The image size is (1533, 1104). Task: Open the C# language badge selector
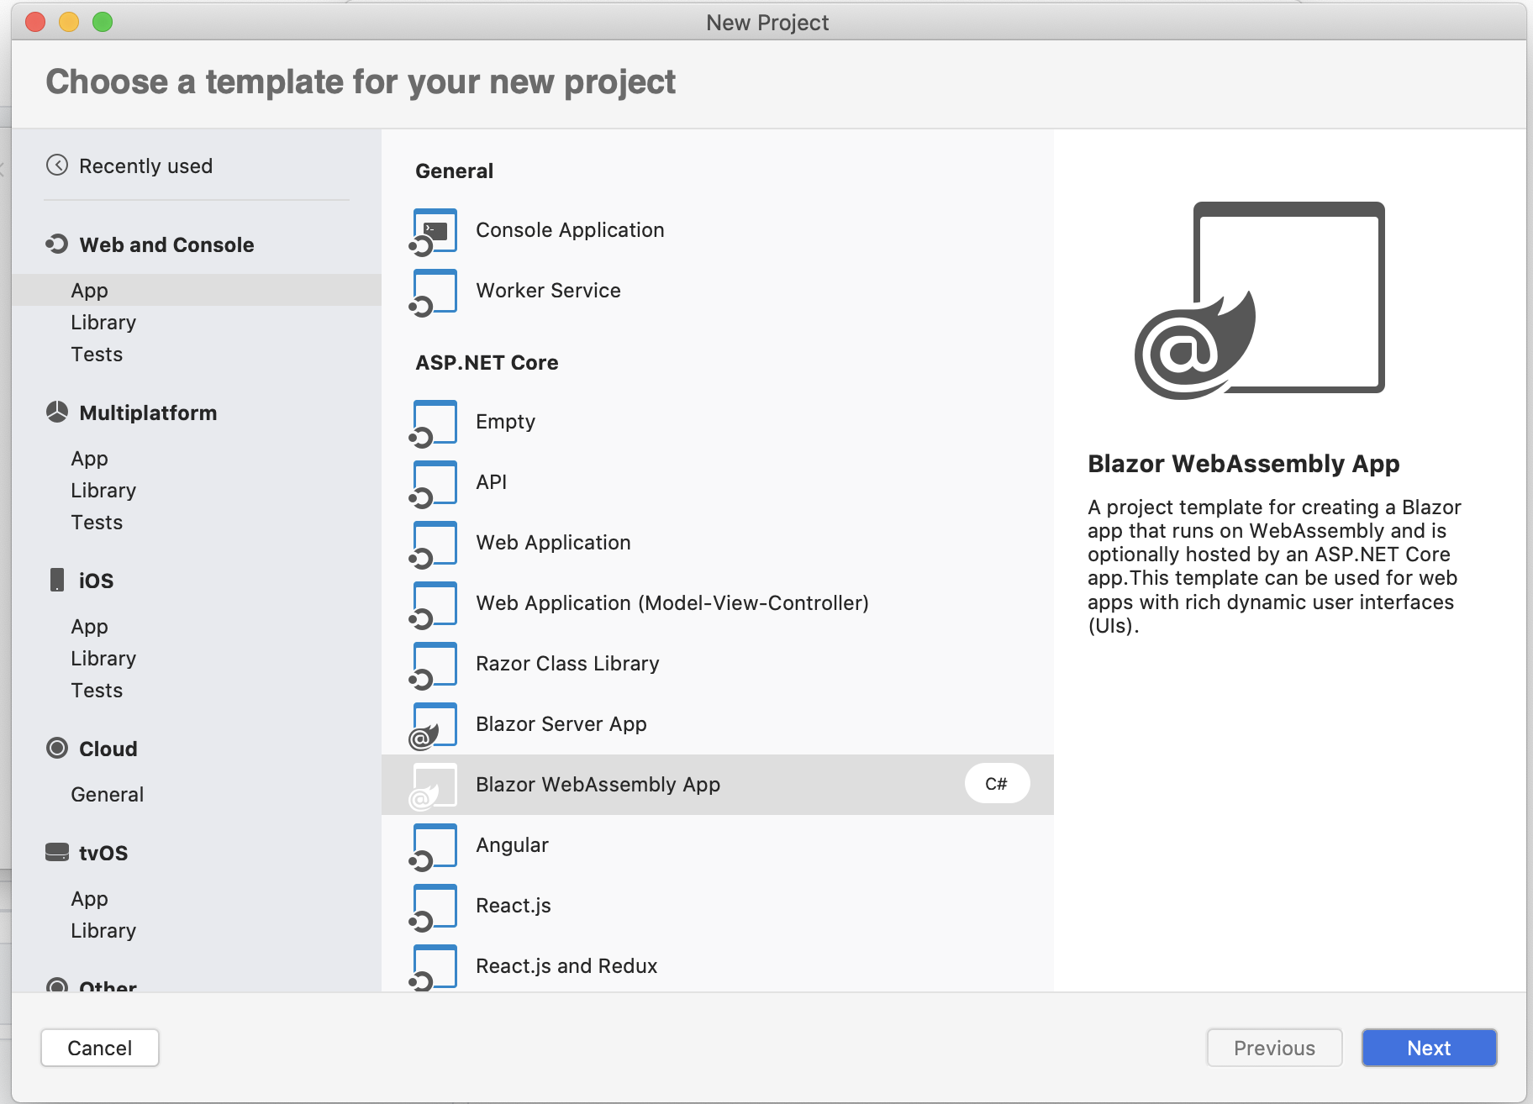point(997,783)
